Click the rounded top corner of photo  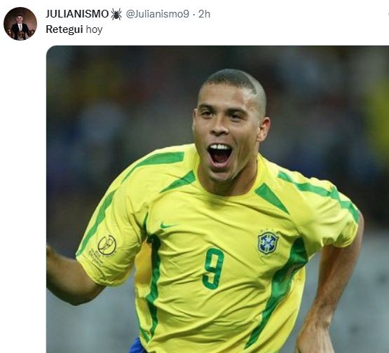[x=50, y=50]
